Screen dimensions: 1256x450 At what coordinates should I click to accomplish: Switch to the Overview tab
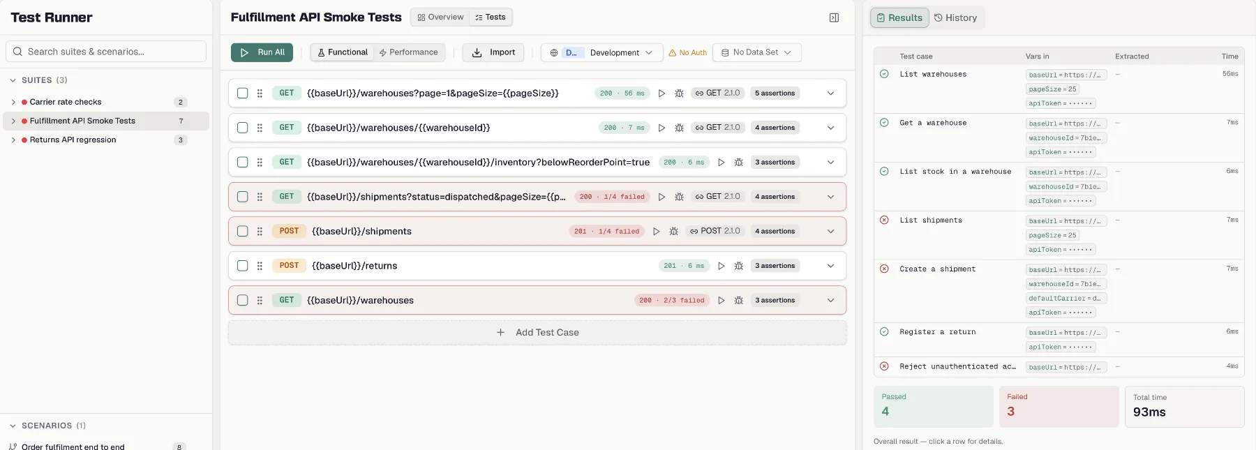coord(440,17)
